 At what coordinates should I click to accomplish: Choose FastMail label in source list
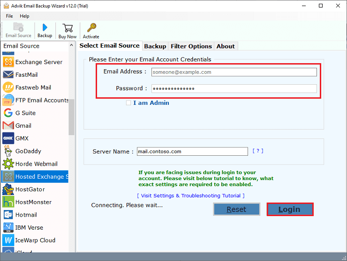coord(27,75)
